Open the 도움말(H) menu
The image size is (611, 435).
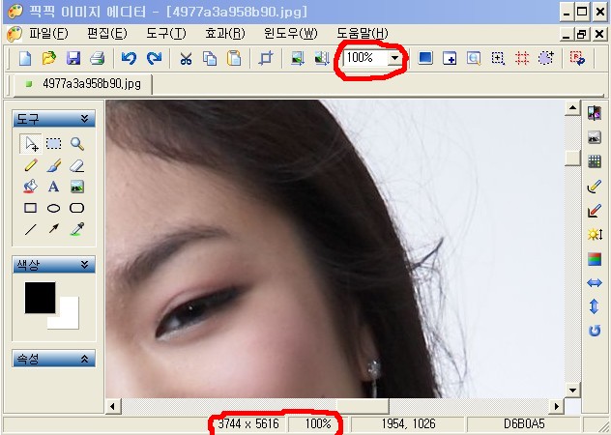pyautogui.click(x=363, y=34)
